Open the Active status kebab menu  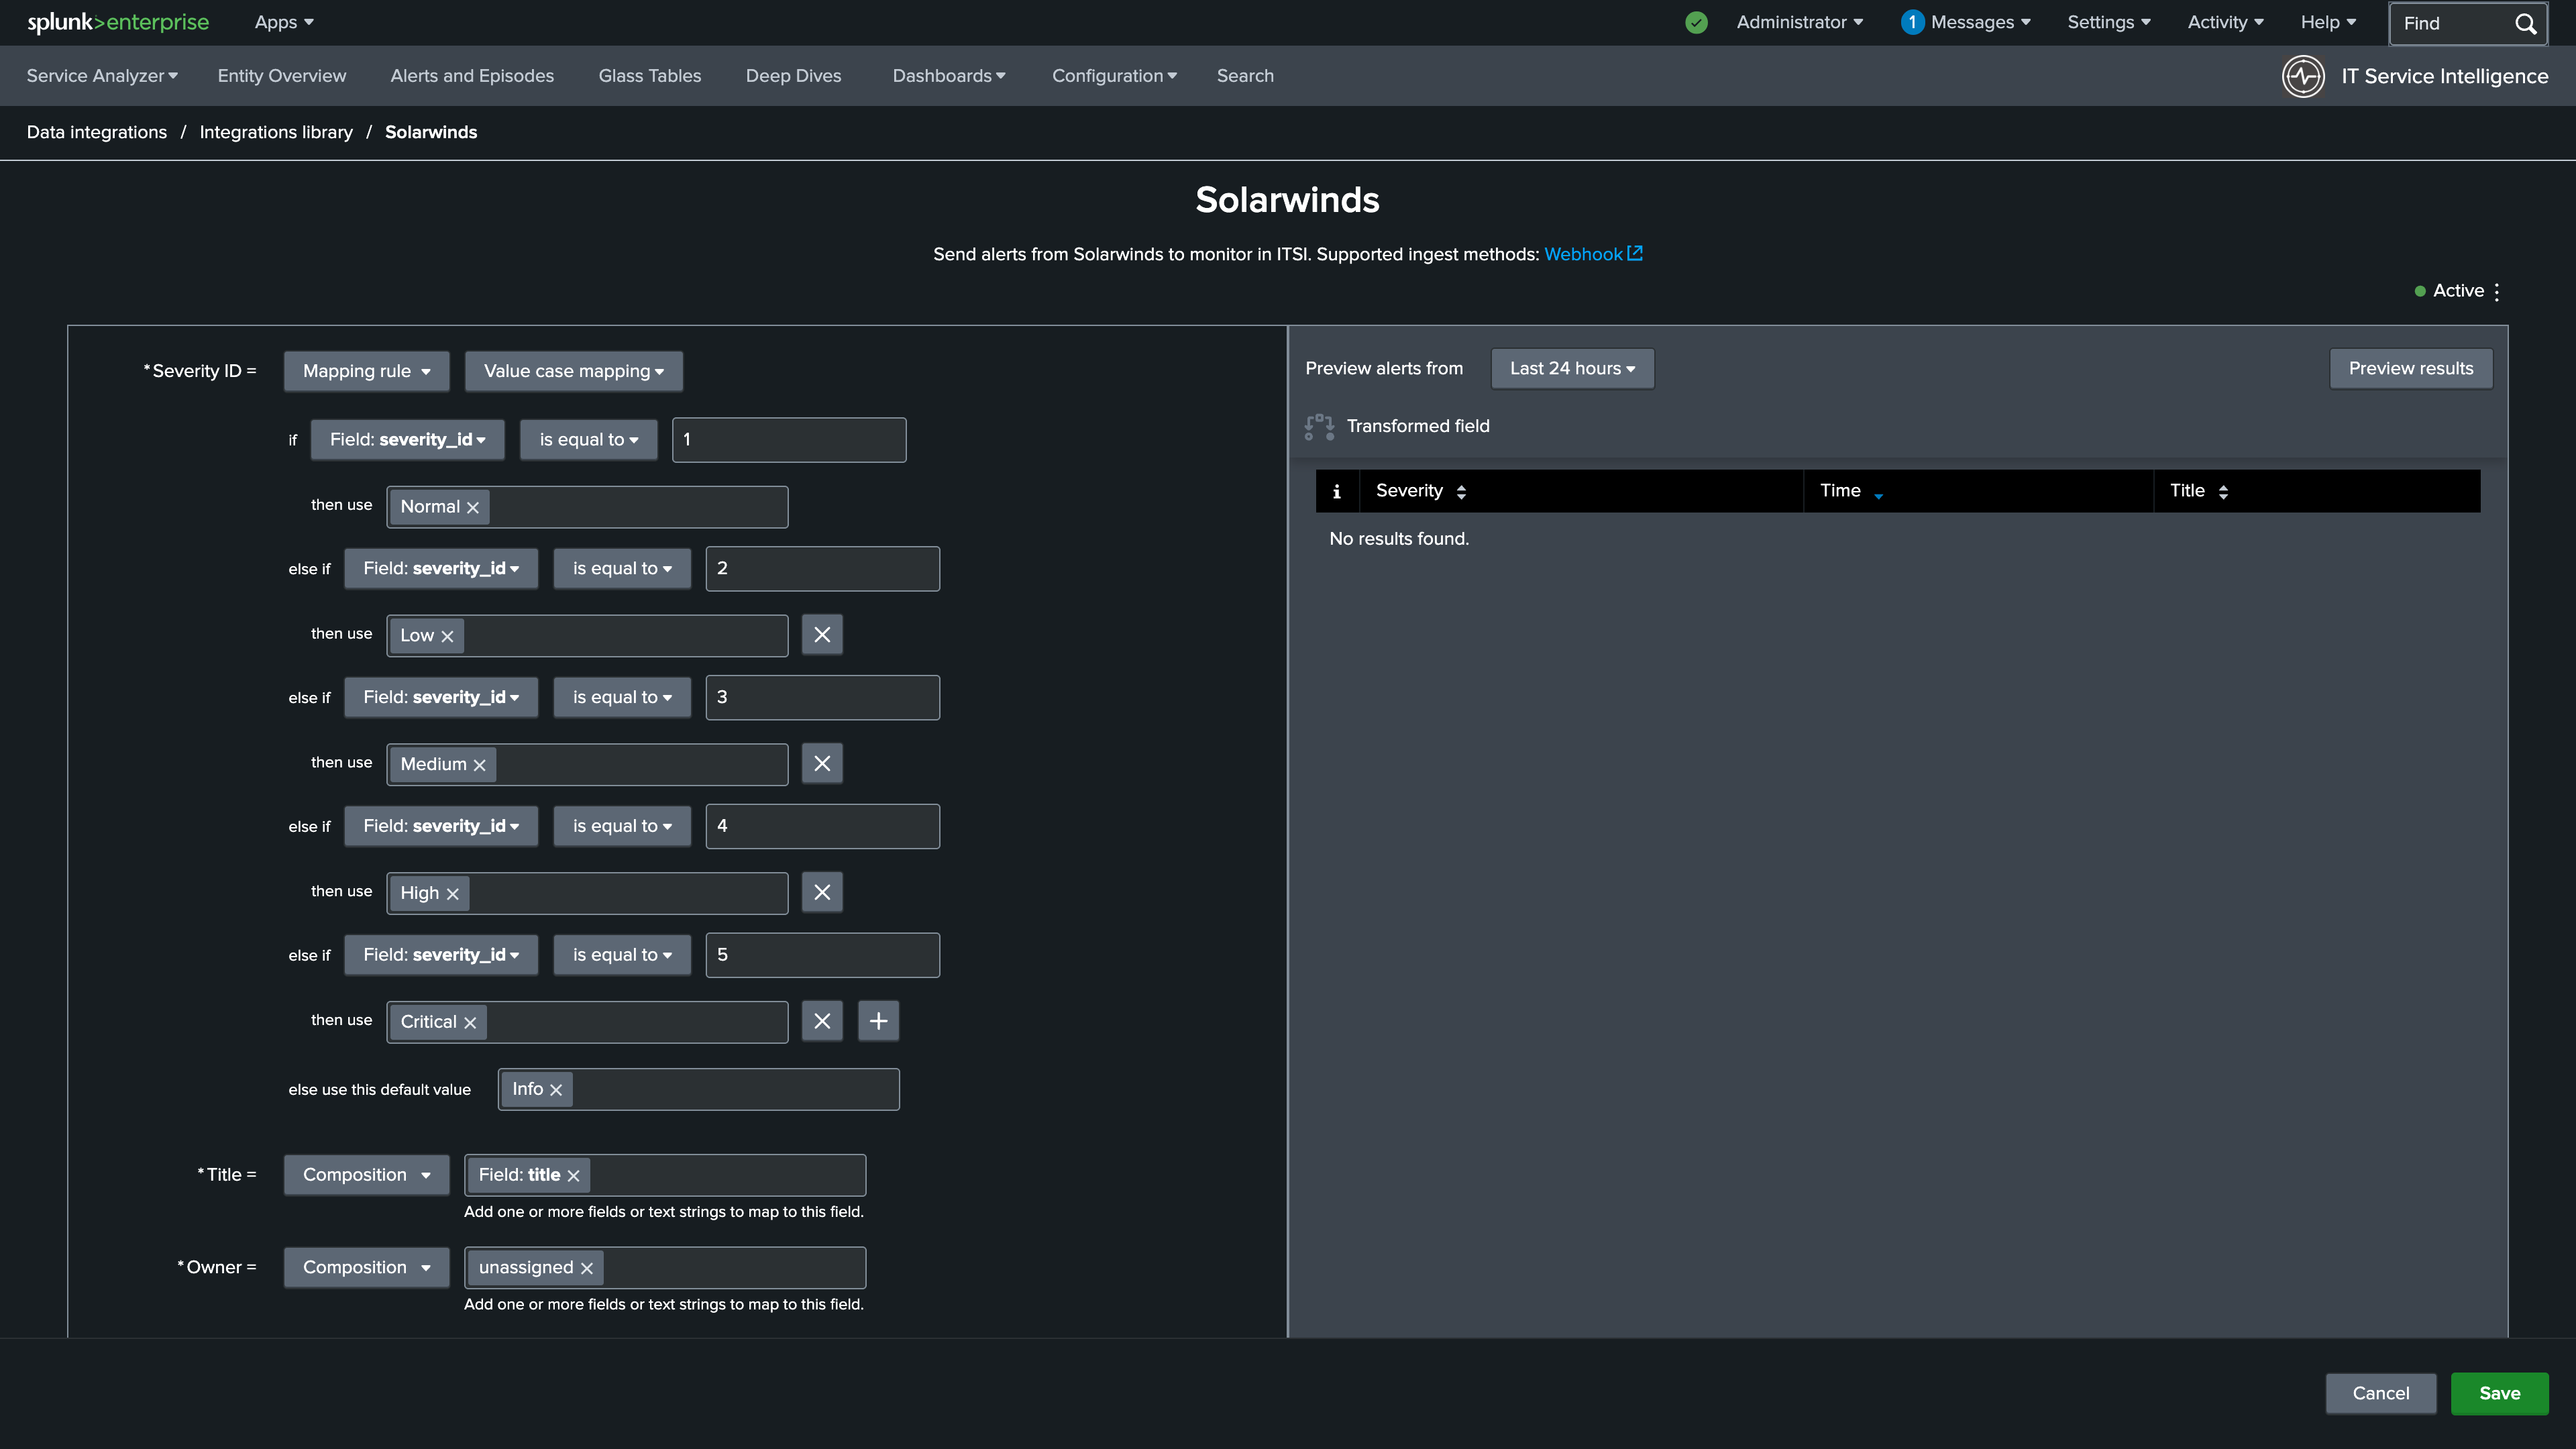tap(2497, 291)
